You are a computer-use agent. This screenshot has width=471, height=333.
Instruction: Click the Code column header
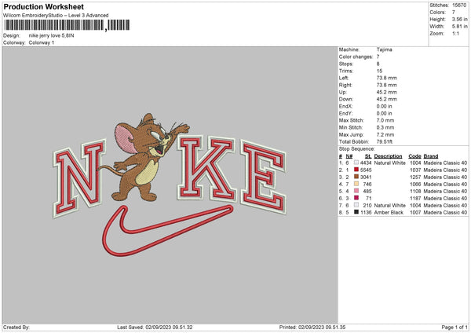point(414,156)
